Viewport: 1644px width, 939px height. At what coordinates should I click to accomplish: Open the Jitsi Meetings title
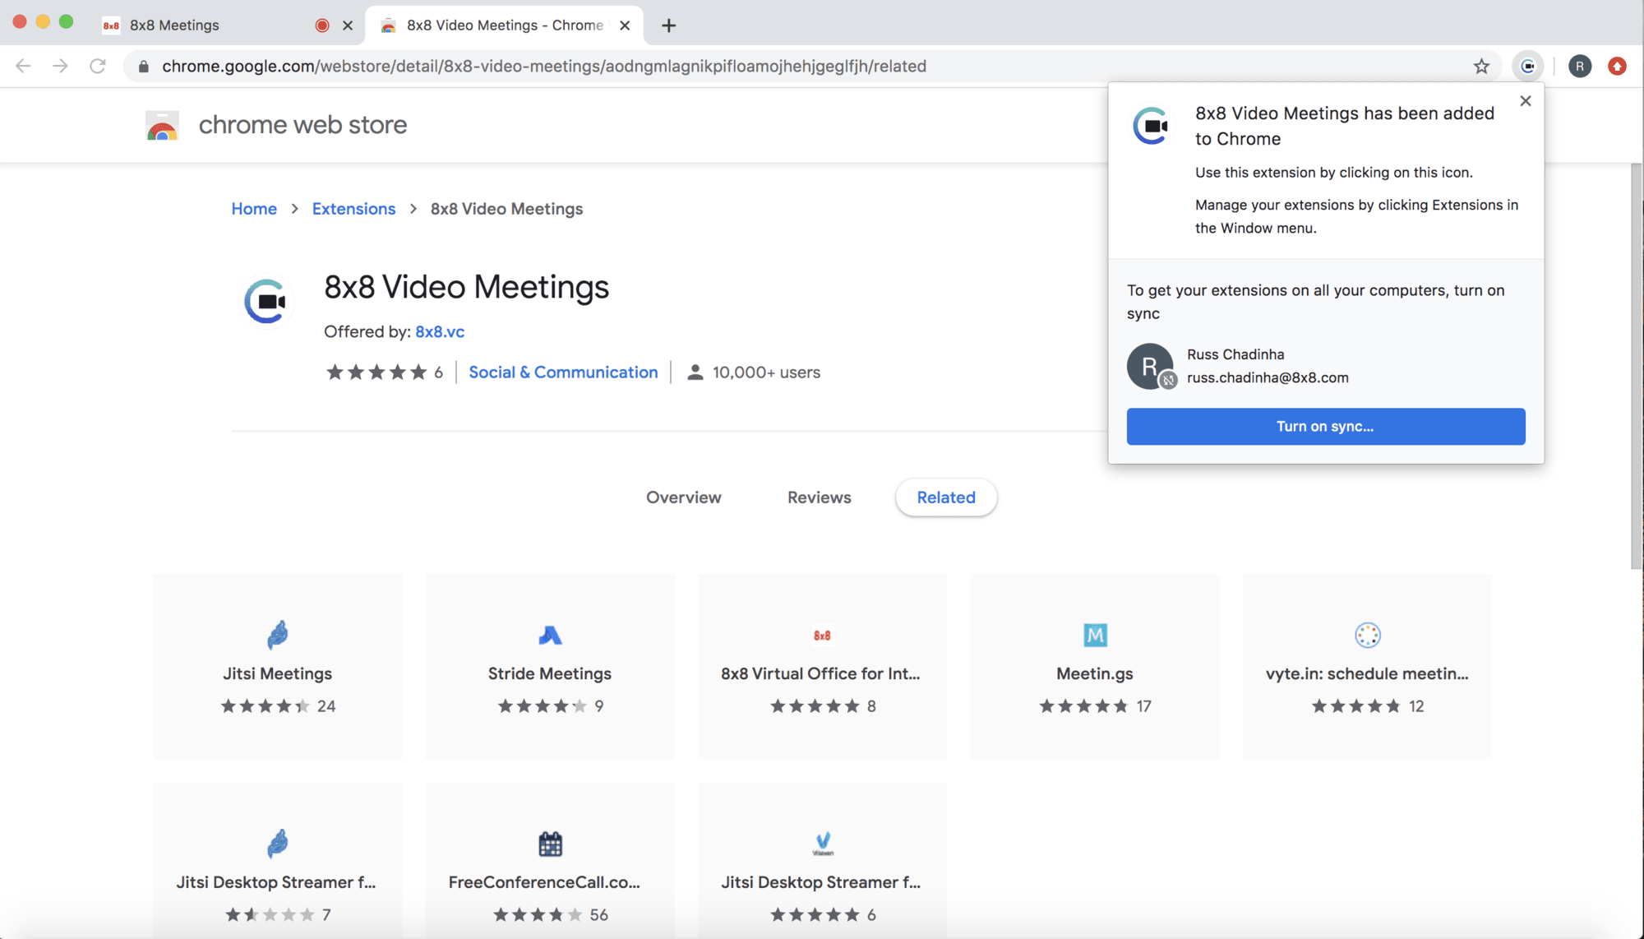pos(277,673)
